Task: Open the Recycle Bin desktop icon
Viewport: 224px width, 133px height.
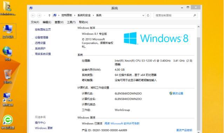Action: pos(8,76)
